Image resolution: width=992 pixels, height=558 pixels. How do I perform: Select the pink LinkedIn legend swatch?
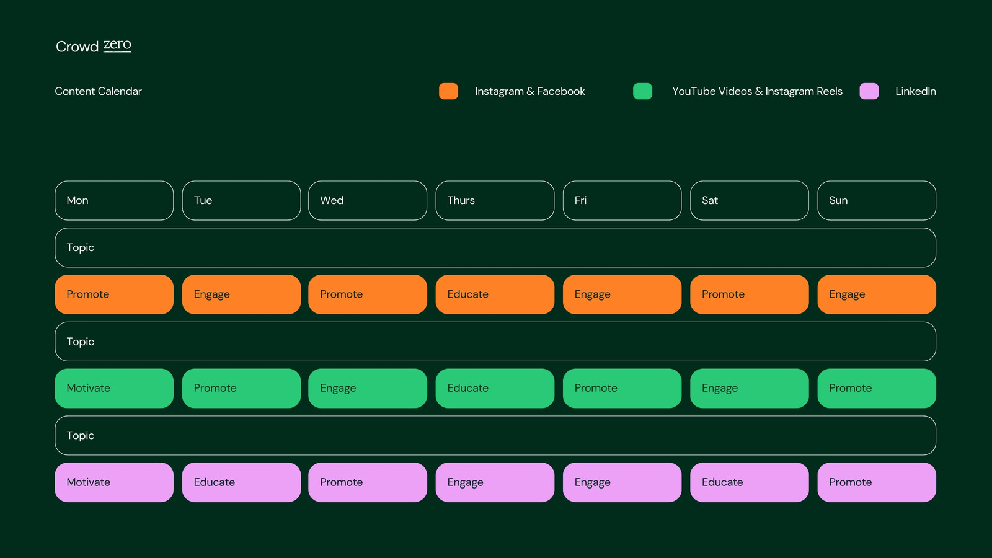[x=869, y=91]
